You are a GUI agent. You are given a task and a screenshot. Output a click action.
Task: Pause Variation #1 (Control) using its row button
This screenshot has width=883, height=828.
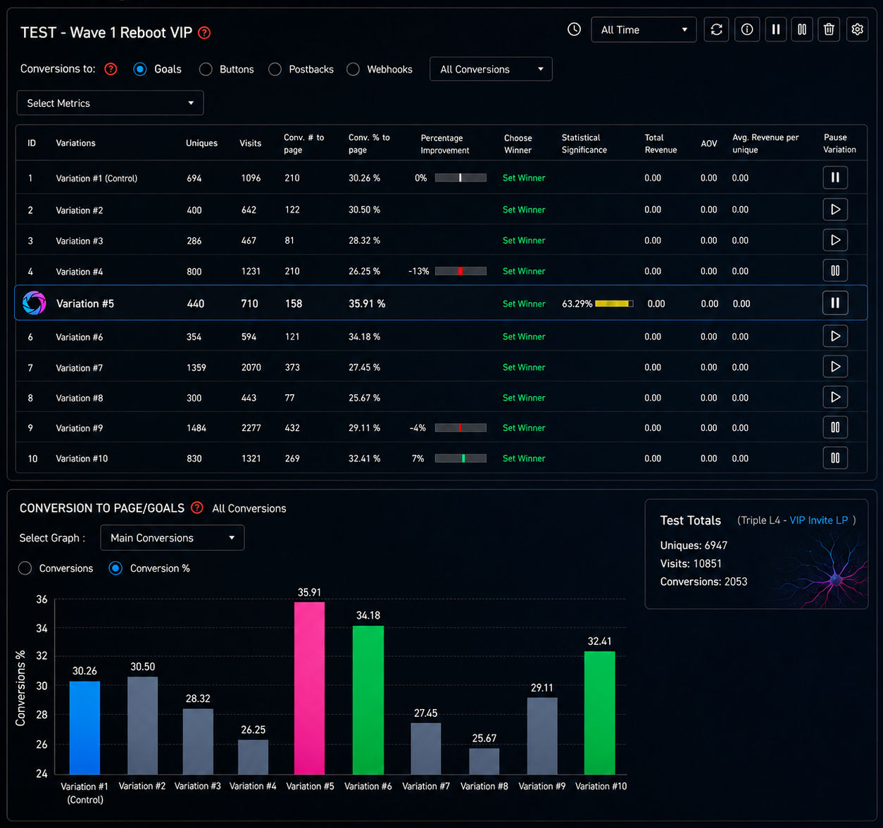[x=835, y=177]
